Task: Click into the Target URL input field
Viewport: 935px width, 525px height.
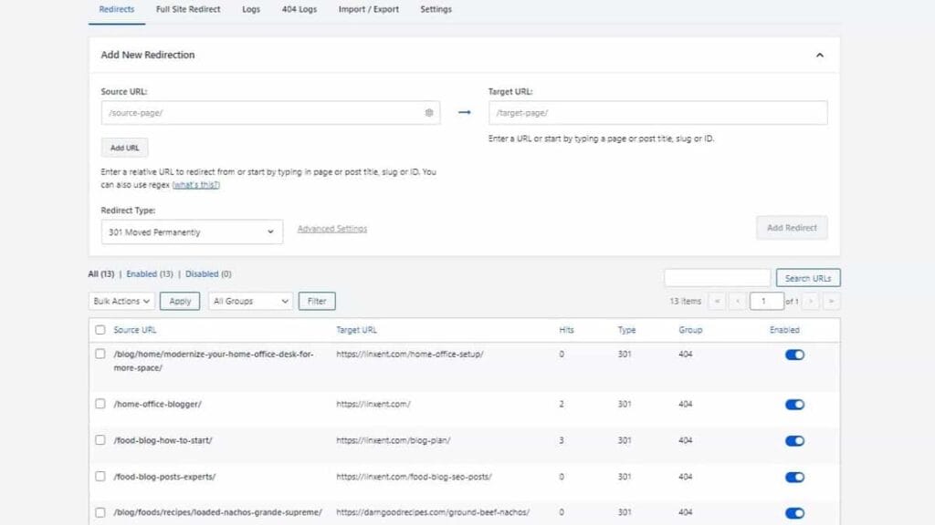Action: pyautogui.click(x=657, y=113)
